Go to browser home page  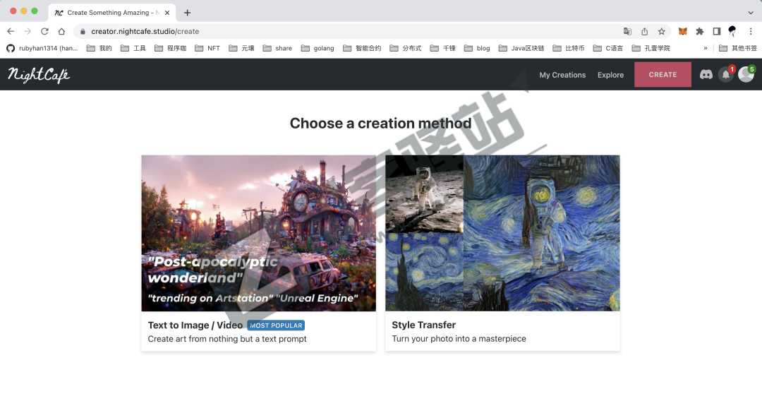(61, 31)
